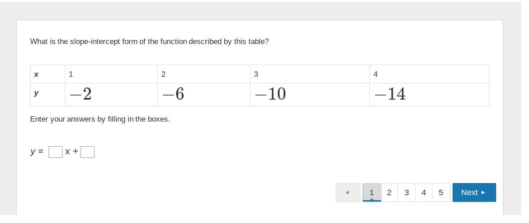Image resolution: width=529 pixels, height=223 pixels.
Task: Click the slope-intercept question text
Action: 149,41
